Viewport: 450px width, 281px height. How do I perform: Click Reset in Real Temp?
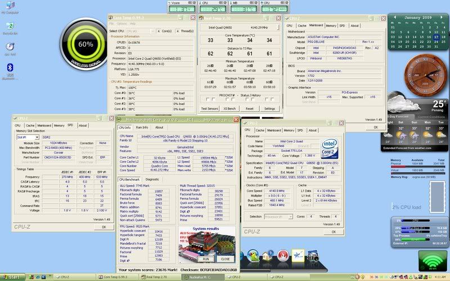tap(249, 108)
